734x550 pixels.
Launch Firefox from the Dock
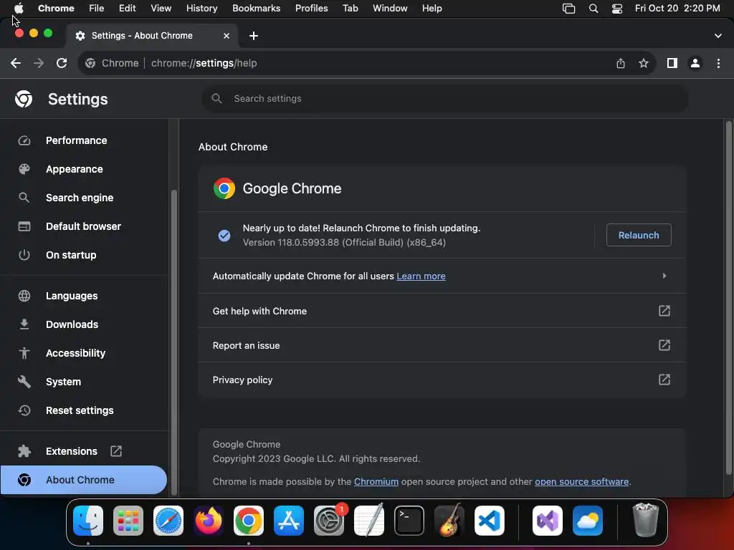(x=209, y=520)
